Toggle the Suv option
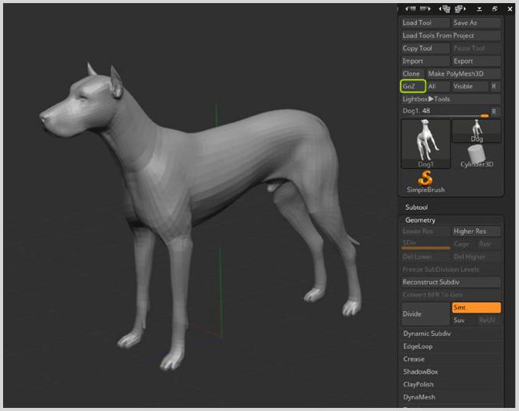 462,320
